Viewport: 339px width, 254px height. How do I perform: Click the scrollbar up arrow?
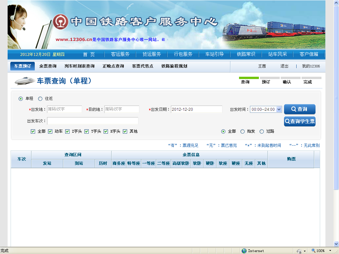click(x=336, y=3)
